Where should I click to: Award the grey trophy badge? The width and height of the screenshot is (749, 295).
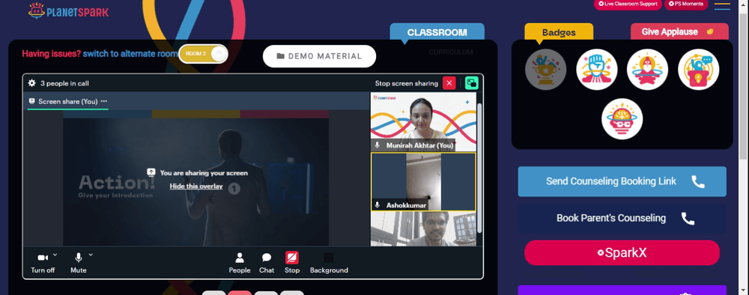[x=545, y=70]
